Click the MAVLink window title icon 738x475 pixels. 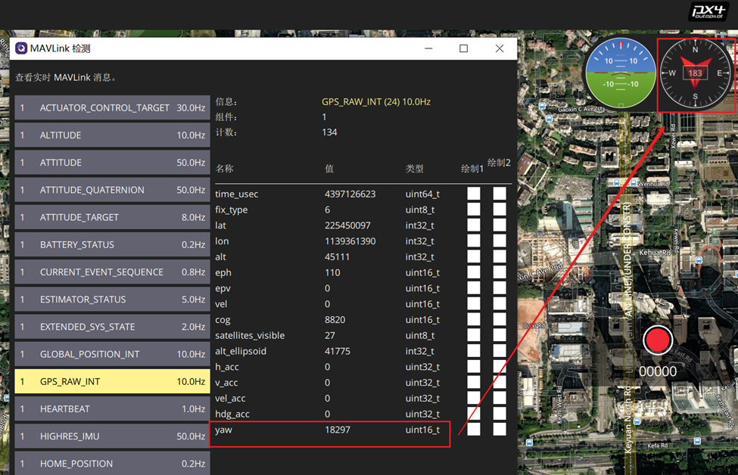21,48
